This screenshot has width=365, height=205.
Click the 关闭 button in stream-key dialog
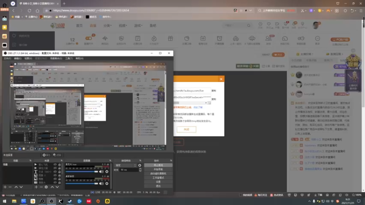[187, 129]
